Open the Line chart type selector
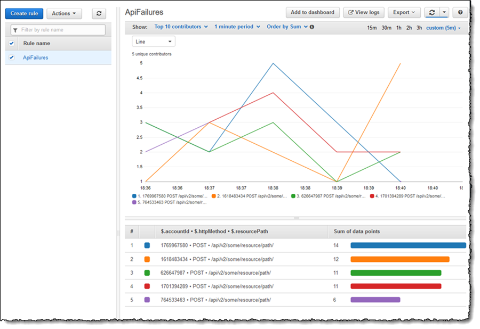 click(154, 41)
